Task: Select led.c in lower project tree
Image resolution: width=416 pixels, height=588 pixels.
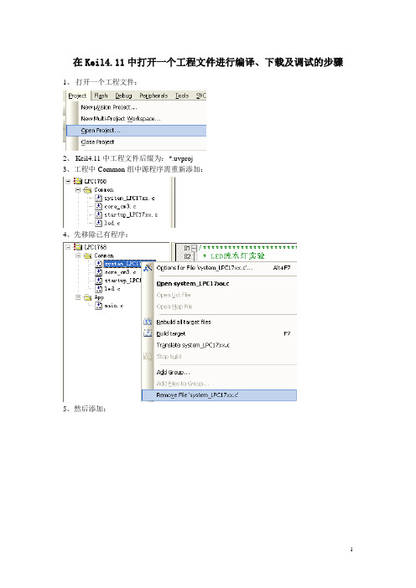Action: pyautogui.click(x=112, y=289)
